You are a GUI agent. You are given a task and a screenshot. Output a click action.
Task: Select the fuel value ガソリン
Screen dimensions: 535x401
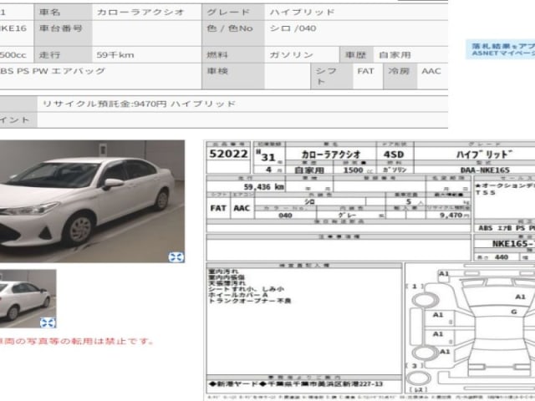coord(291,55)
